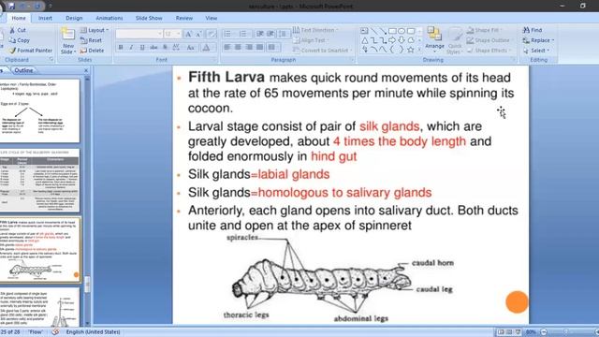
Task: Decrease list indent level
Action: (x=260, y=34)
